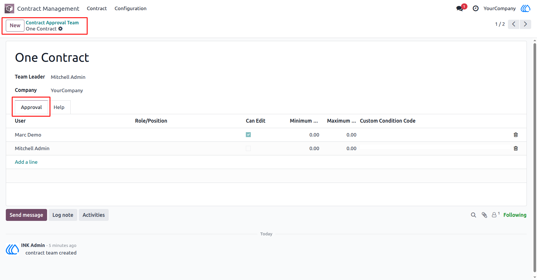This screenshot has height=280, width=537.
Task: Open the actions gear next to One Contract
Action: tap(60, 29)
